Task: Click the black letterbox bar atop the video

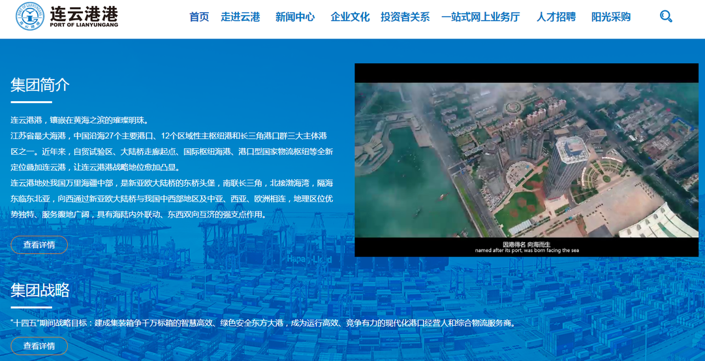Action: (526, 72)
